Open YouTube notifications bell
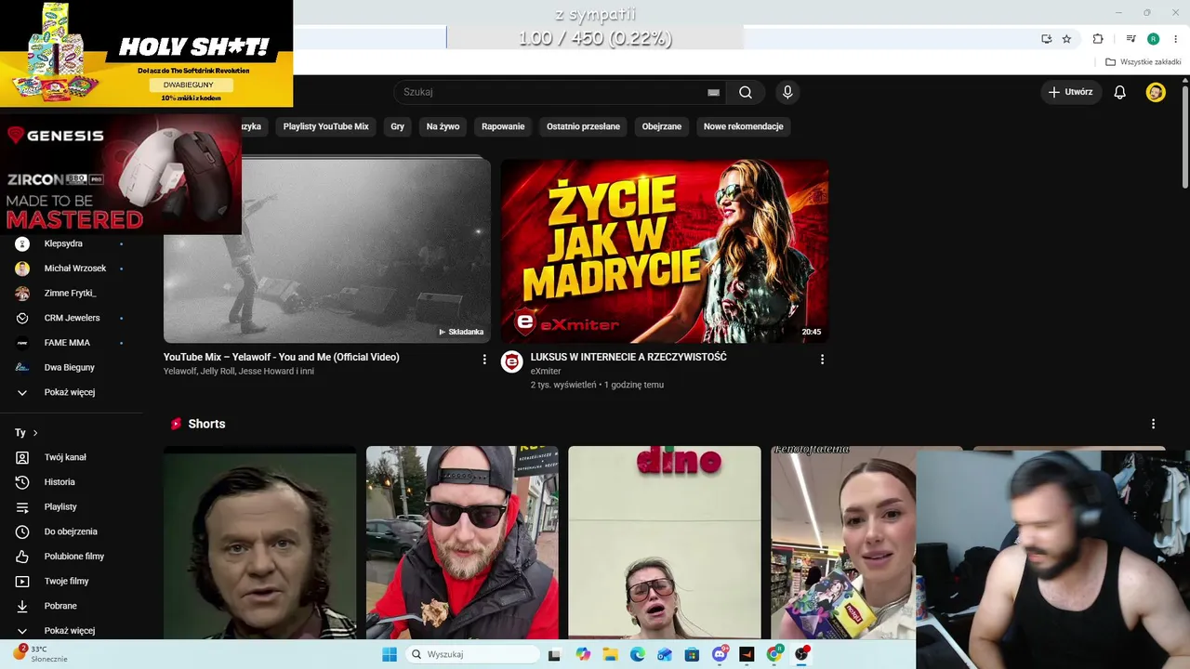The width and height of the screenshot is (1190, 669). click(x=1120, y=92)
